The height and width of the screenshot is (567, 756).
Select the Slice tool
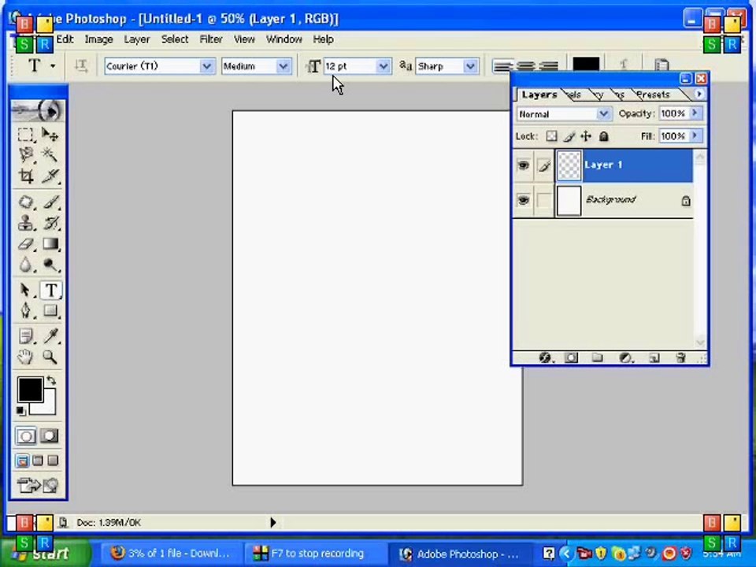point(50,176)
